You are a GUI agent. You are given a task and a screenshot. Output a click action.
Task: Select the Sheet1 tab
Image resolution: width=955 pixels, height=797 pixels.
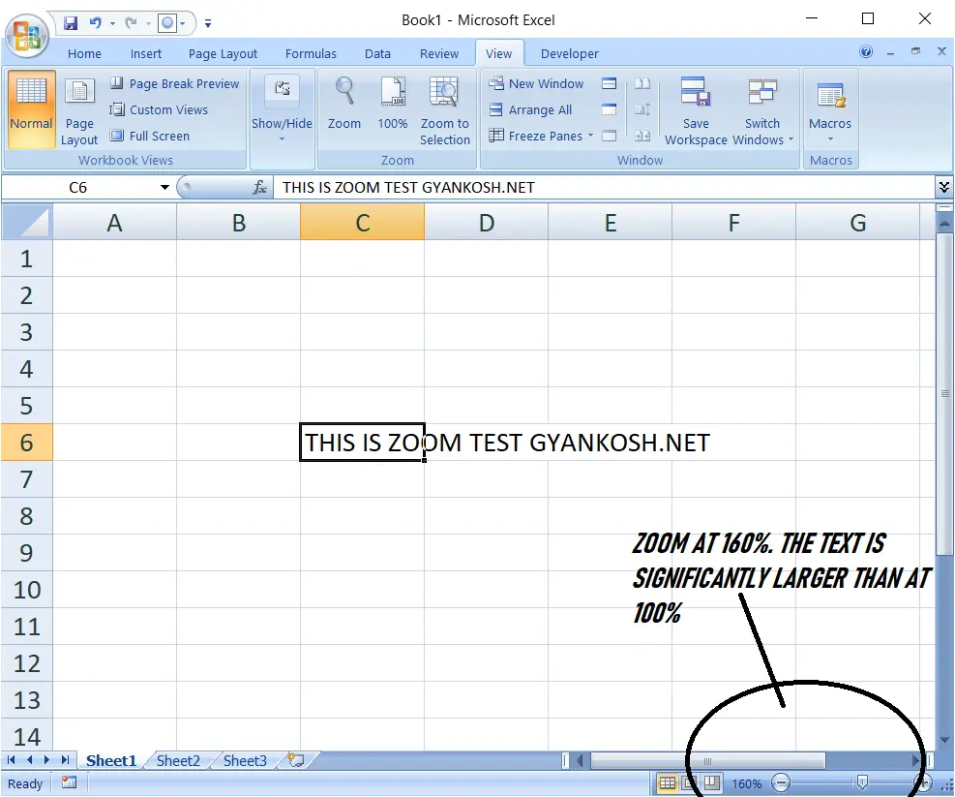coord(111,760)
